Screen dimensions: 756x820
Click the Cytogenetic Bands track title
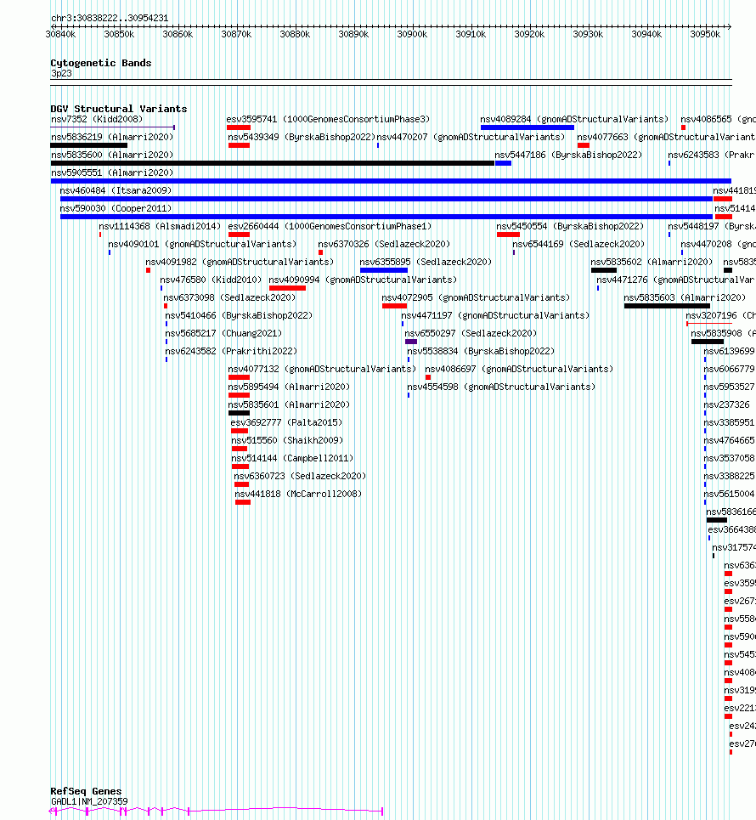[101, 63]
